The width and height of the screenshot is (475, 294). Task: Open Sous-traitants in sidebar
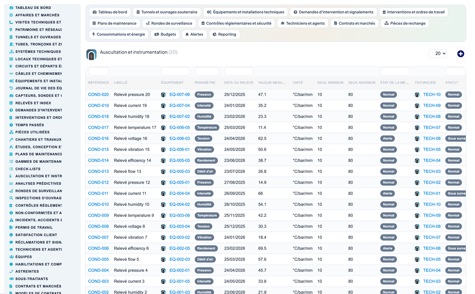(32, 279)
